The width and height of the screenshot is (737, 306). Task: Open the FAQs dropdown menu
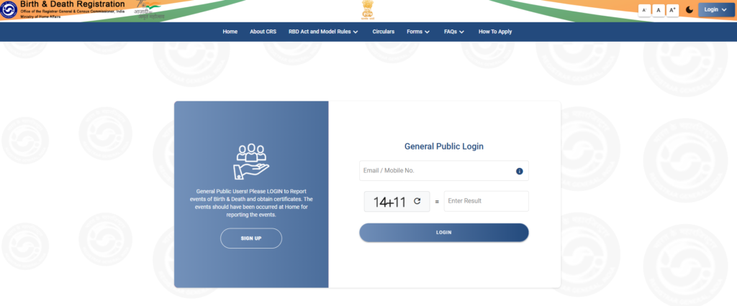pyautogui.click(x=453, y=32)
